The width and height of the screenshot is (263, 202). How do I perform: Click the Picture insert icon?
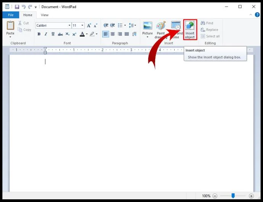coord(148,26)
